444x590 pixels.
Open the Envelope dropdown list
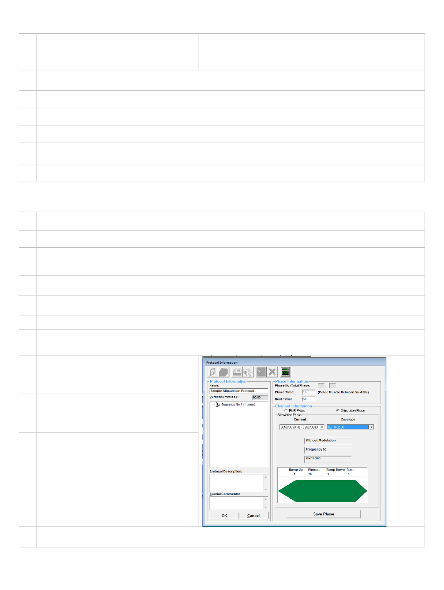pyautogui.click(x=372, y=427)
